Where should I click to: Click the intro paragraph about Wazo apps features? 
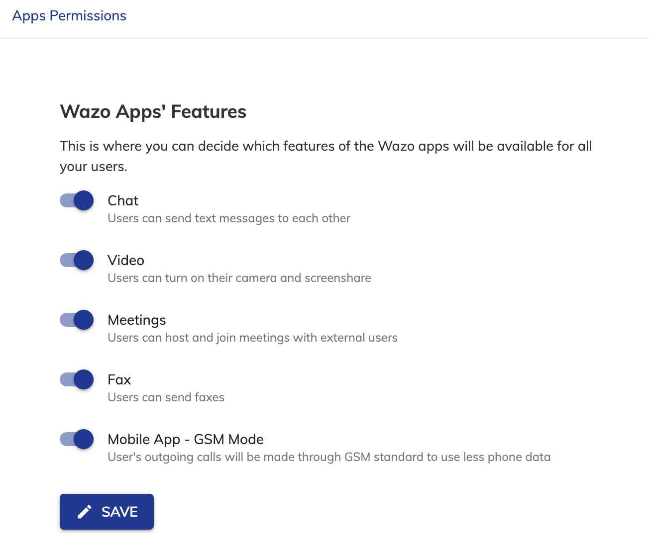coord(326,156)
